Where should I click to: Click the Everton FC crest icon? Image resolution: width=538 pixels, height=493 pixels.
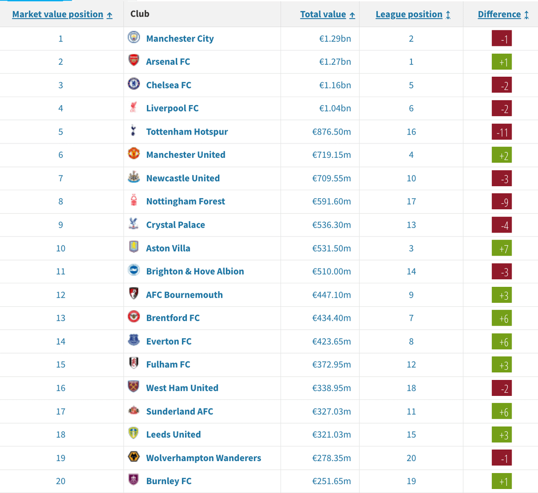click(134, 341)
